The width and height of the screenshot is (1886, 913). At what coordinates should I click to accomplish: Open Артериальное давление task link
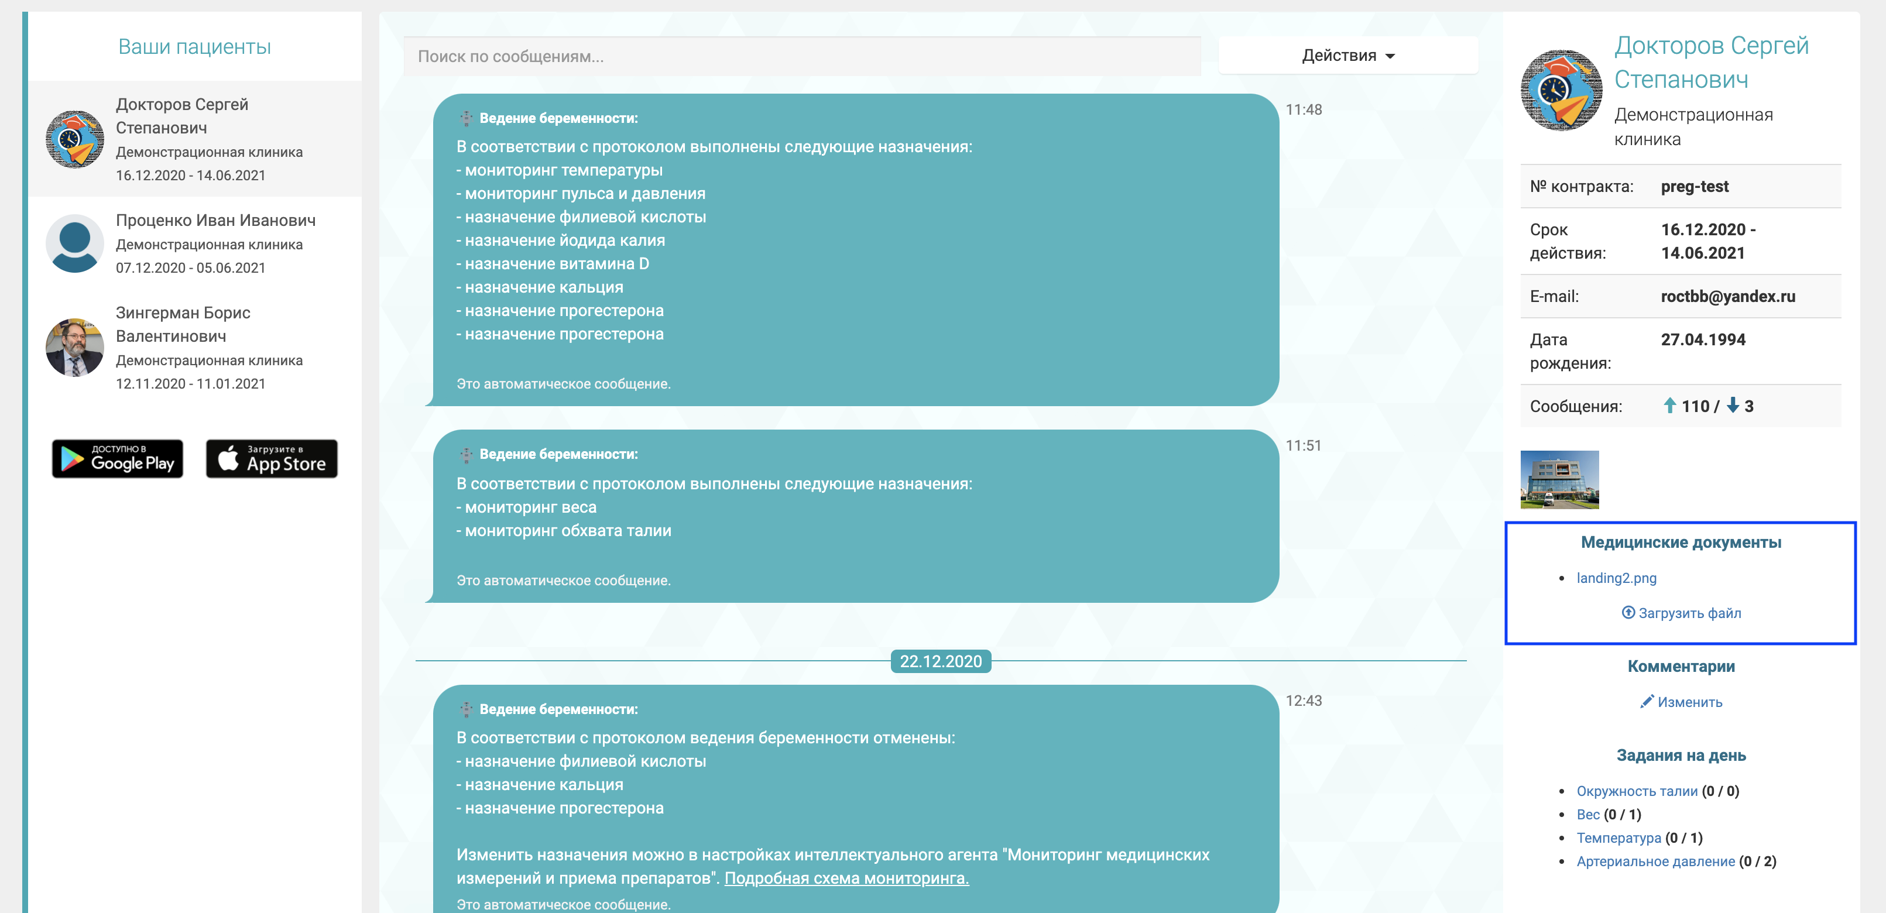1655,861
